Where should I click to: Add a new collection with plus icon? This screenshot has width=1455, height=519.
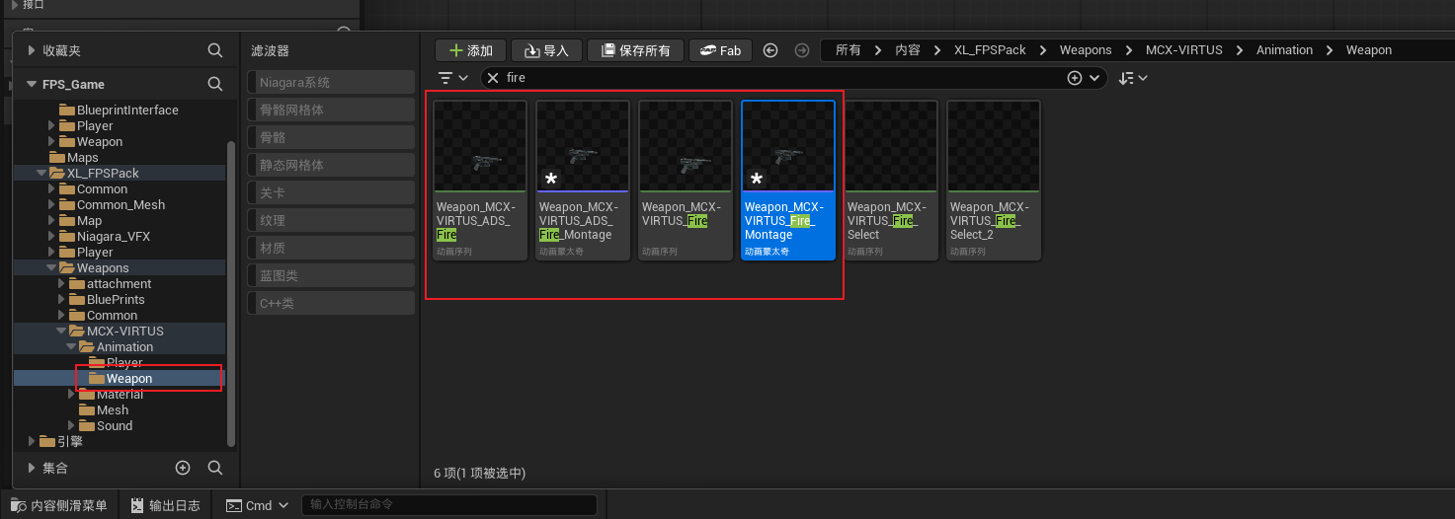click(183, 468)
